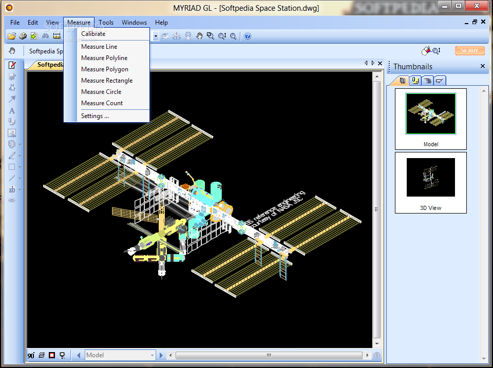
Task: Open the File menu
Action: coord(15,23)
